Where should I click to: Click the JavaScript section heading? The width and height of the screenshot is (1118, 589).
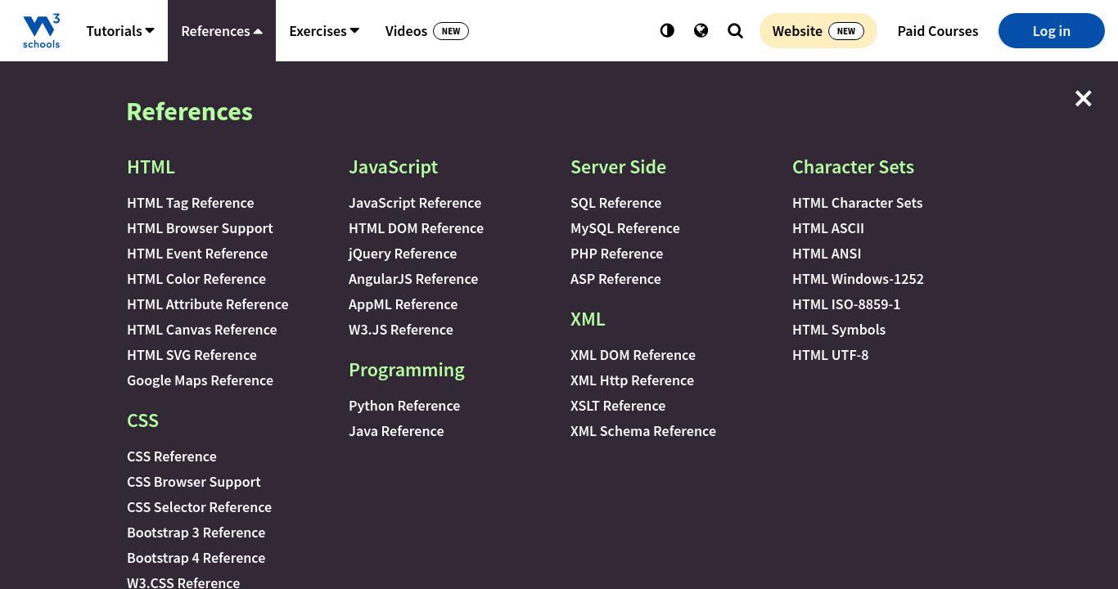[x=393, y=167]
